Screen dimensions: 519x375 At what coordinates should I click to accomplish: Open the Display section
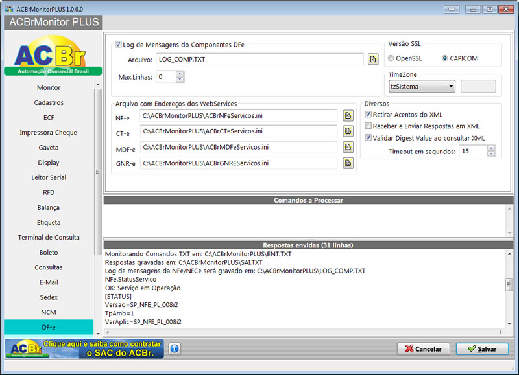click(49, 163)
